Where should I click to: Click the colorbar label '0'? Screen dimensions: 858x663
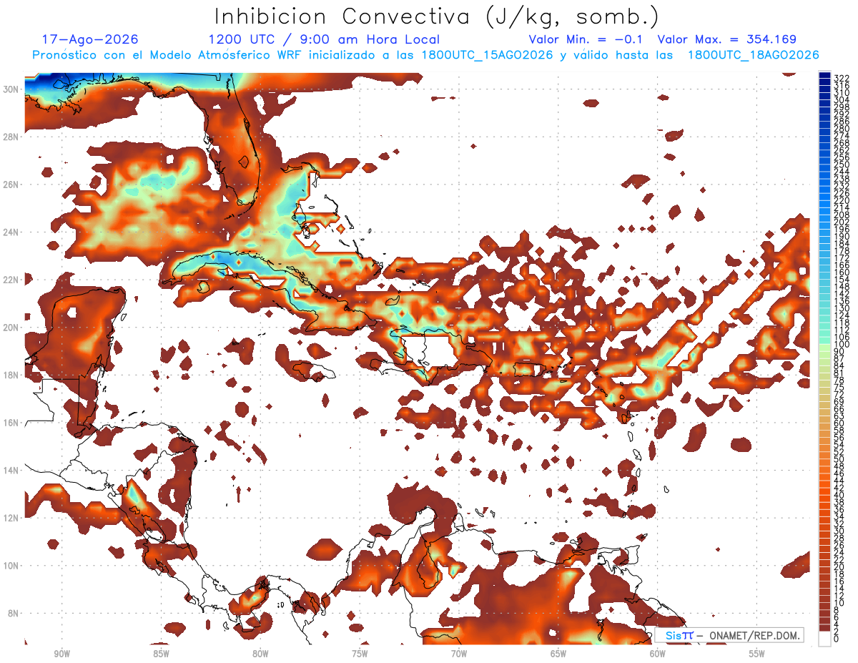coord(837,639)
